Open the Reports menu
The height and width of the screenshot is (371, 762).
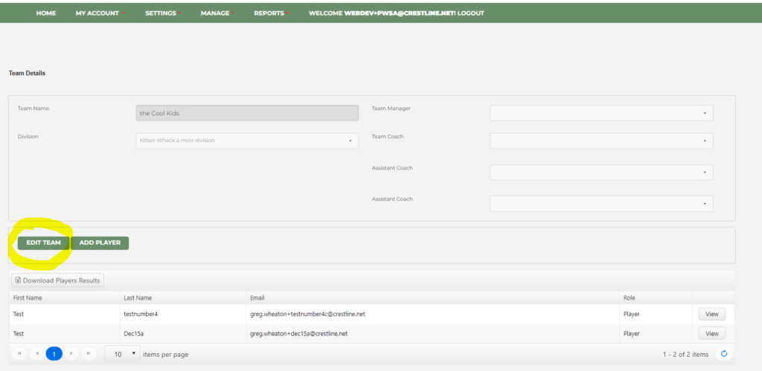[271, 13]
